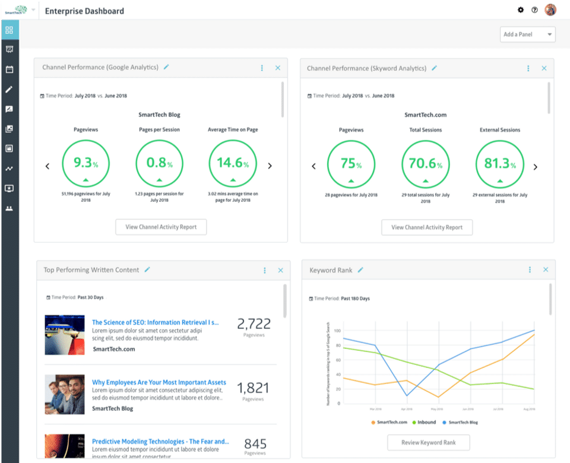This screenshot has height=463, width=570.
Task: Open the dashboard grid icon in sidebar
Action: 9,30
